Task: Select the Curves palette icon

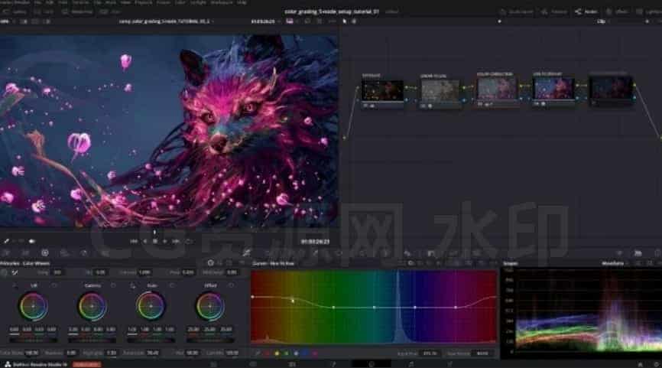Action: (246, 252)
